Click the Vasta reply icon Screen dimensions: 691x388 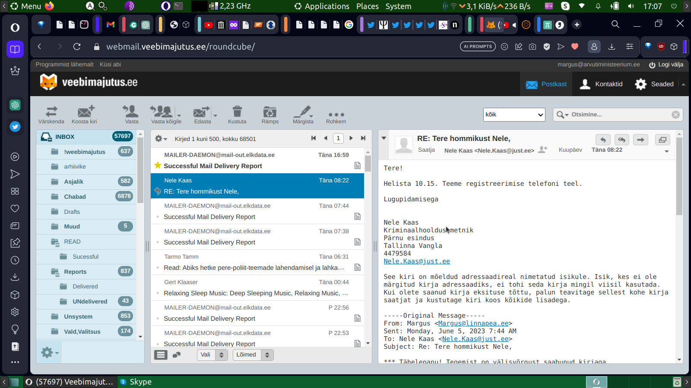point(131,112)
